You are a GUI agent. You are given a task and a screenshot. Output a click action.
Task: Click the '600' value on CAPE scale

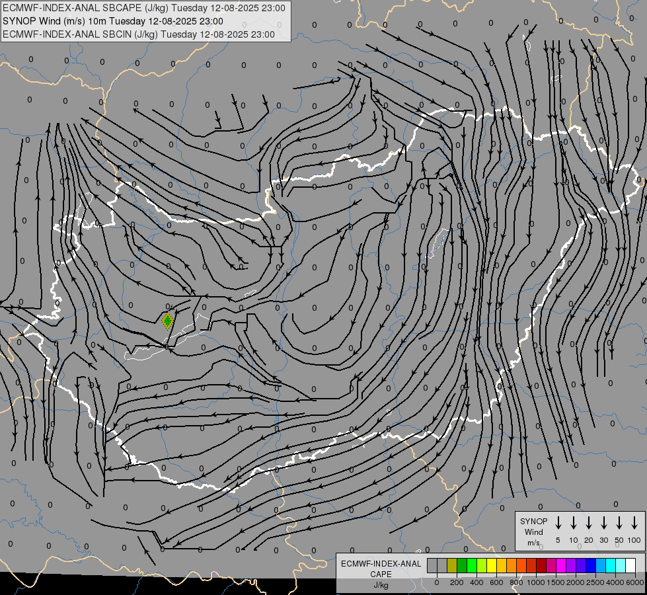496,582
